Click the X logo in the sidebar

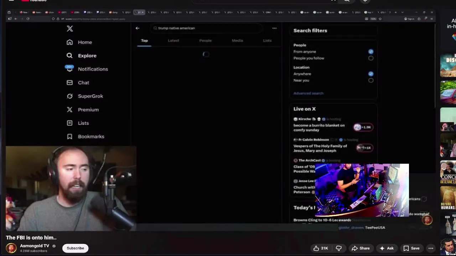[x=70, y=29]
